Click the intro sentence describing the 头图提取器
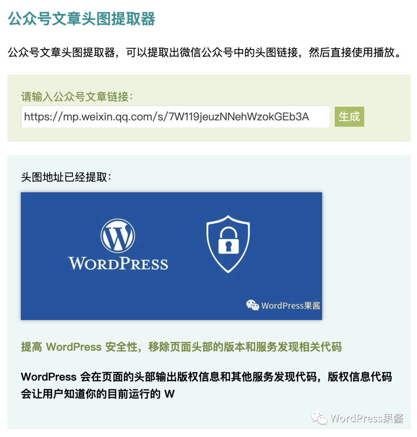417x437 pixels. tap(204, 53)
